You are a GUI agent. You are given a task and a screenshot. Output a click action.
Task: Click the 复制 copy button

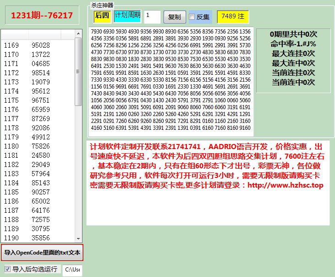pyautogui.click(x=175, y=17)
